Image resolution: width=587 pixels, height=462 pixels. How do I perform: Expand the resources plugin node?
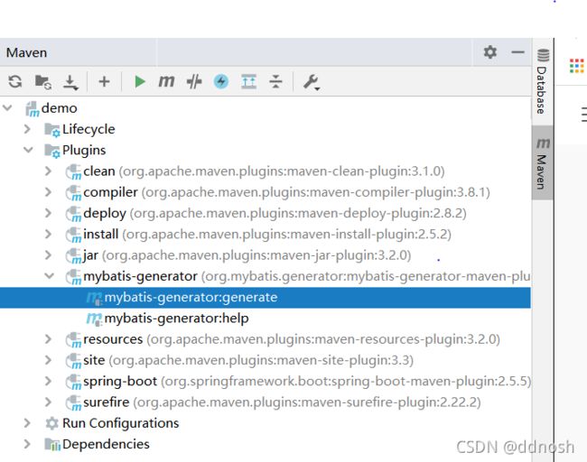[48, 339]
